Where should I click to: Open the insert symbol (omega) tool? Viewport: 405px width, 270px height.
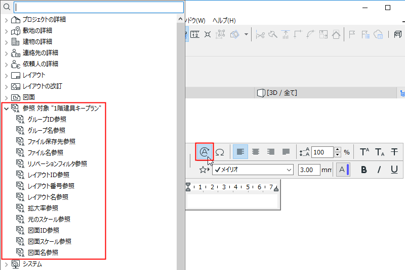220,152
